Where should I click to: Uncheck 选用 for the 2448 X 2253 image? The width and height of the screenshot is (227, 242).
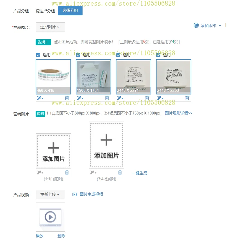pyautogui.click(x=158, y=55)
